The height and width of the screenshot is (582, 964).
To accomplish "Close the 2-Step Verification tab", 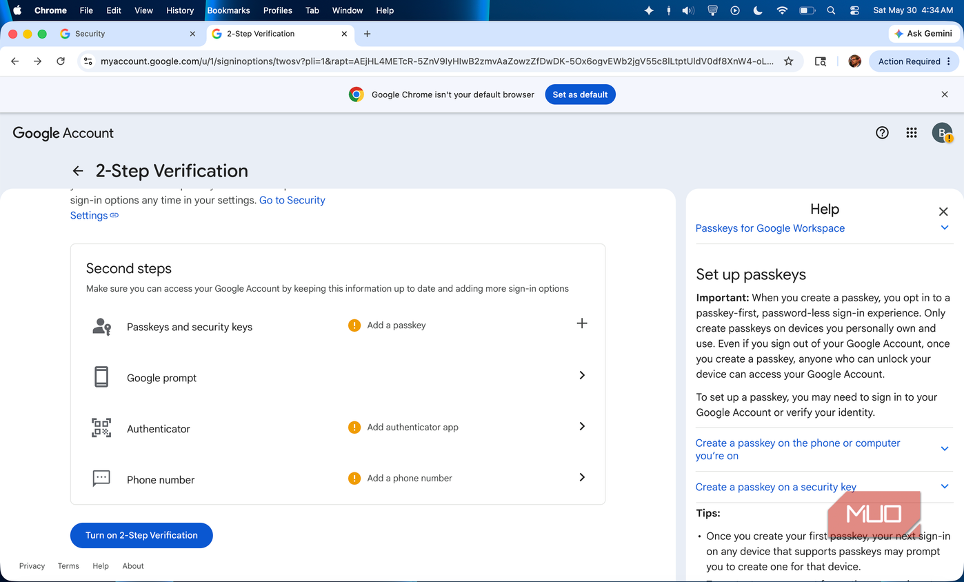I will [x=344, y=34].
